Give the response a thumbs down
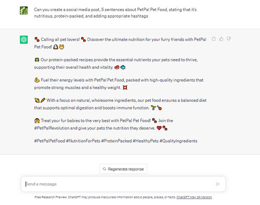The height and width of the screenshot is (205, 260). click(x=229, y=39)
